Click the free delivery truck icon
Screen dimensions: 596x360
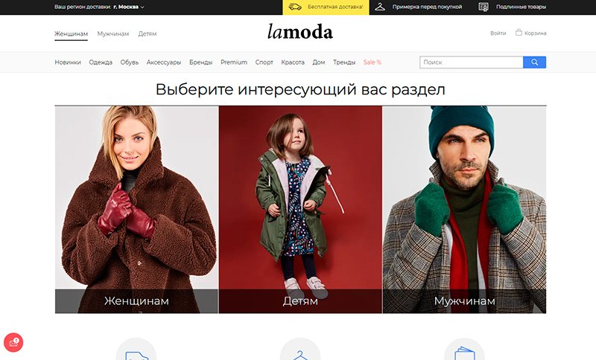click(295, 7)
